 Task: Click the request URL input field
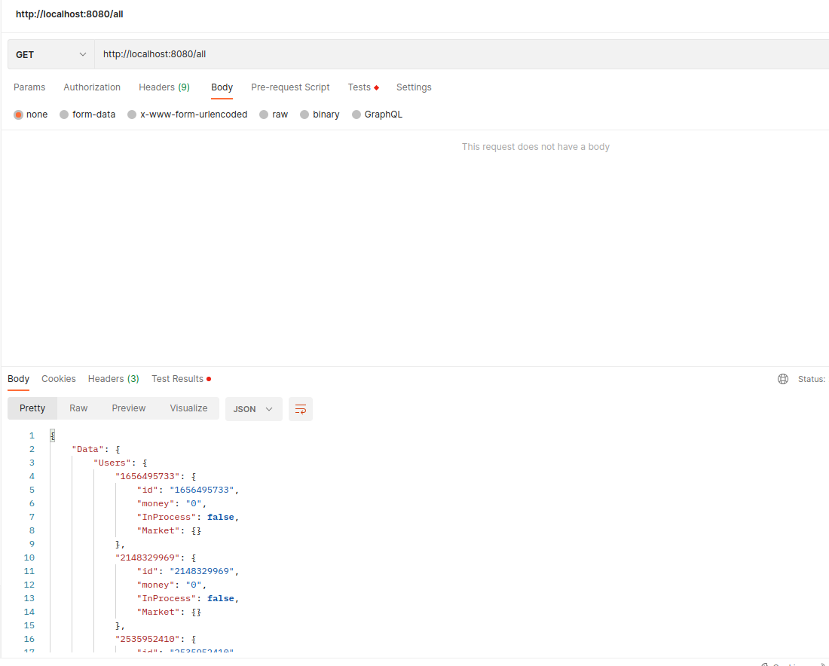pyautogui.click(x=301, y=54)
